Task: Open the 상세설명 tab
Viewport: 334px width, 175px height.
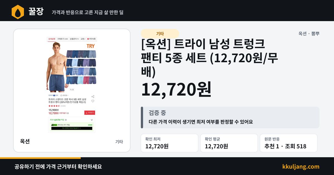Action: pos(52,39)
